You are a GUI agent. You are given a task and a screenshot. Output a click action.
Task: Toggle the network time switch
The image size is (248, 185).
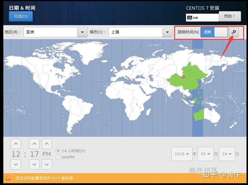[214, 32]
